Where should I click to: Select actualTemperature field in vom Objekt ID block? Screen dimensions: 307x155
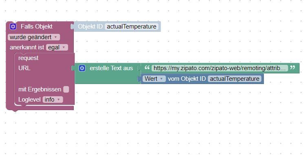click(234, 79)
